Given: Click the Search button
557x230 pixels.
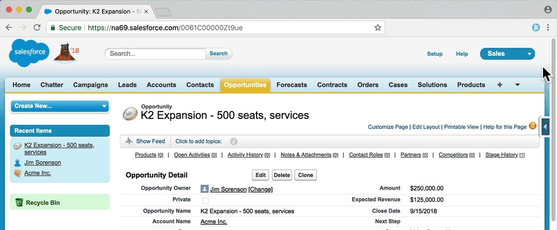Looking at the screenshot, I should [219, 53].
